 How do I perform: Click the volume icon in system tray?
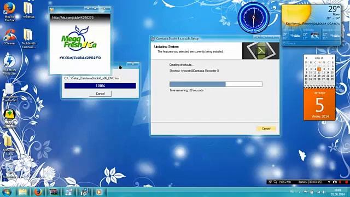pyautogui.click(x=324, y=192)
